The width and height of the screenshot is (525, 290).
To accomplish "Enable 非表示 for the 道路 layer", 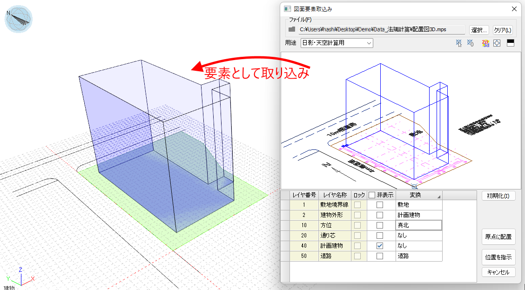I will tap(380, 256).
